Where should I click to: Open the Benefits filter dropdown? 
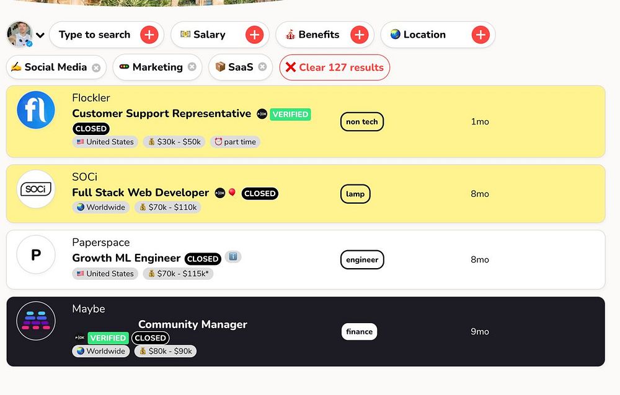click(x=325, y=35)
